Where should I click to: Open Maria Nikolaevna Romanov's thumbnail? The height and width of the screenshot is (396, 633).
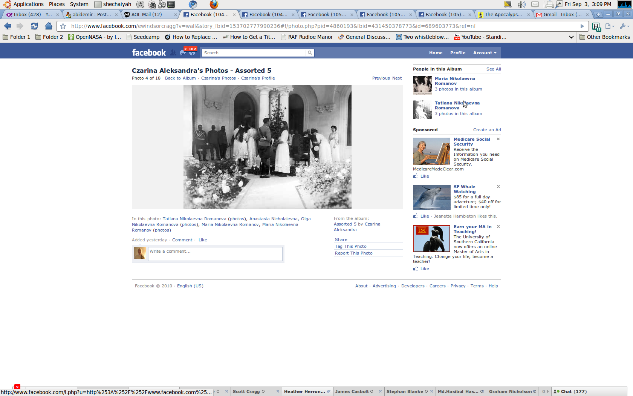click(422, 85)
